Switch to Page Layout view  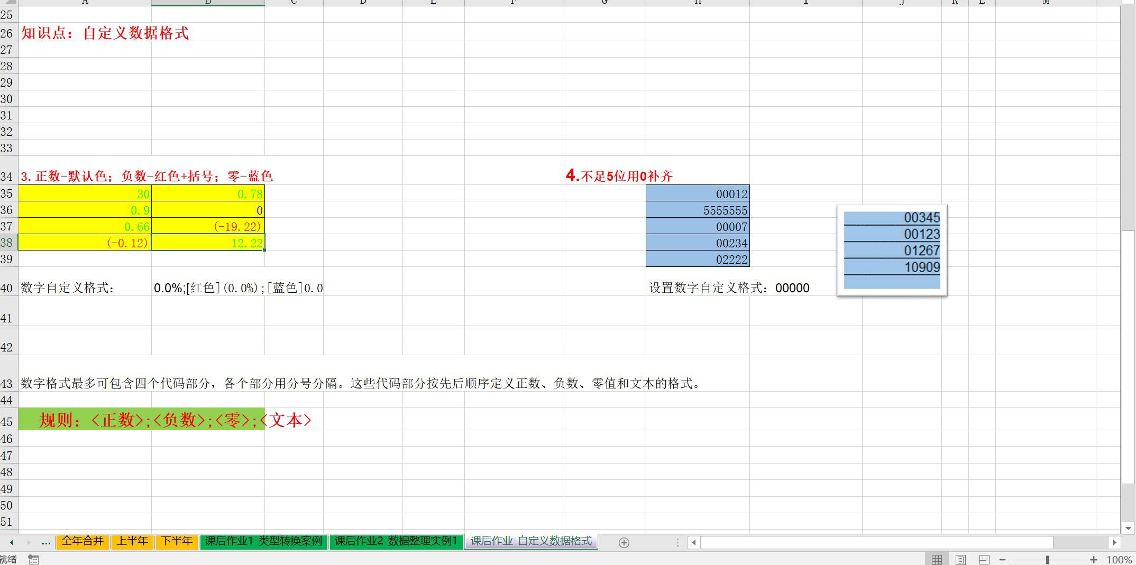tap(960, 559)
